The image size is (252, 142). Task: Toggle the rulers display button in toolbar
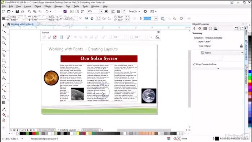(113, 12)
